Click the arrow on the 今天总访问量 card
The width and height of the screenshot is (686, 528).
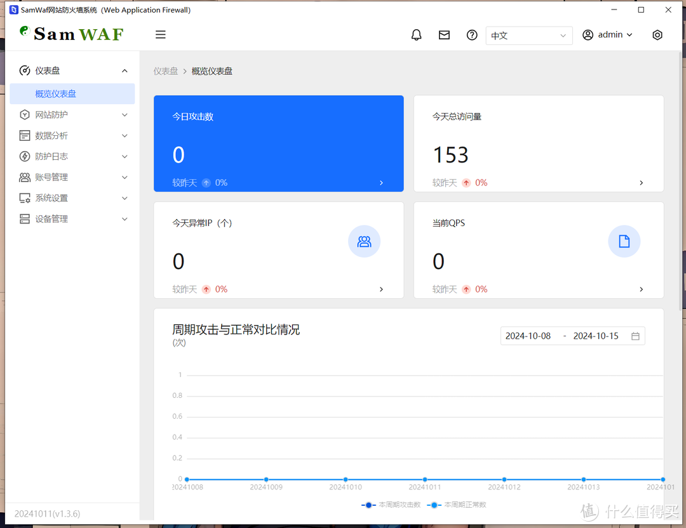point(641,183)
